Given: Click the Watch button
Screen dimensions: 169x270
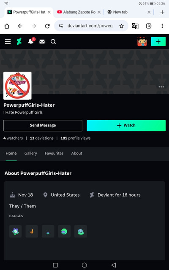Looking at the screenshot, I should pyautogui.click(x=126, y=126).
